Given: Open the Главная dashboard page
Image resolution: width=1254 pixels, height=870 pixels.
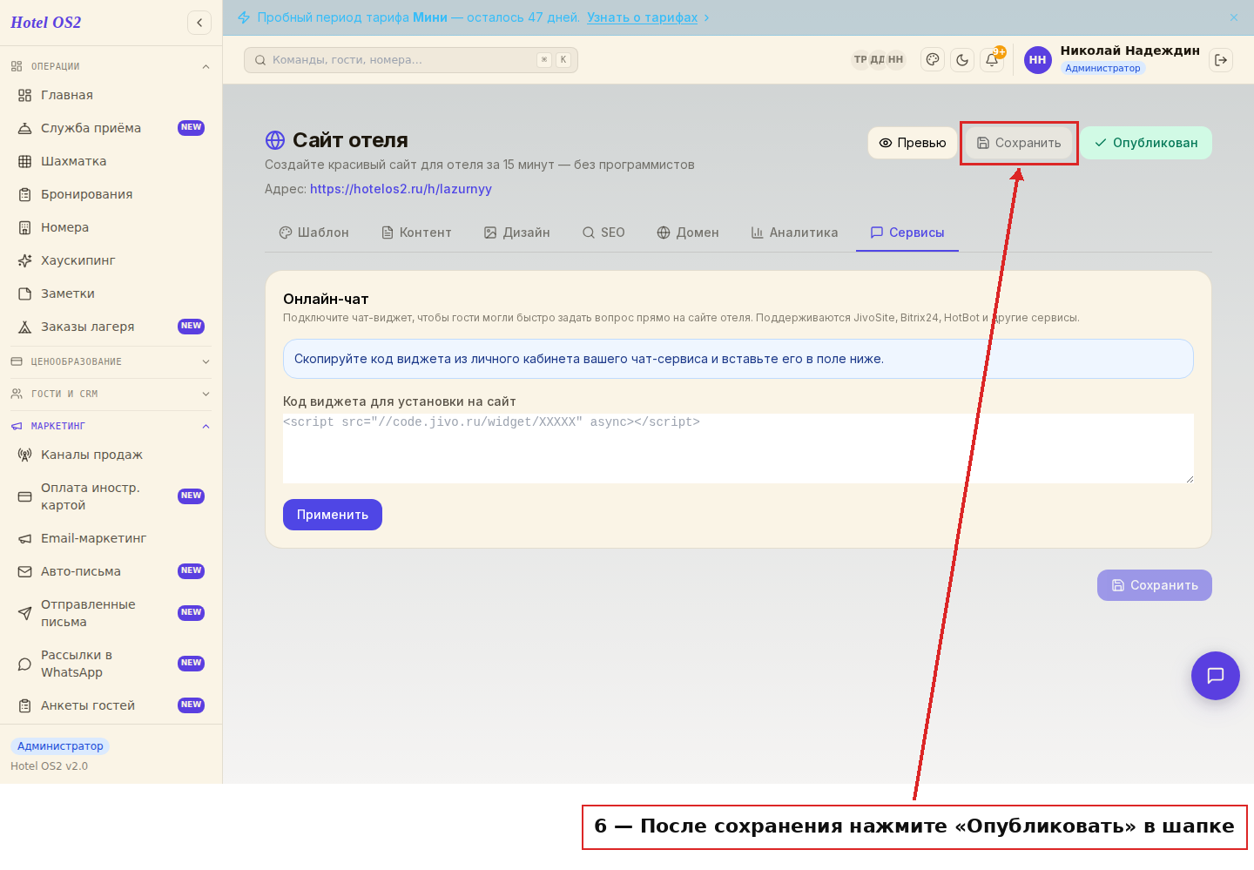Looking at the screenshot, I should [x=111, y=95].
